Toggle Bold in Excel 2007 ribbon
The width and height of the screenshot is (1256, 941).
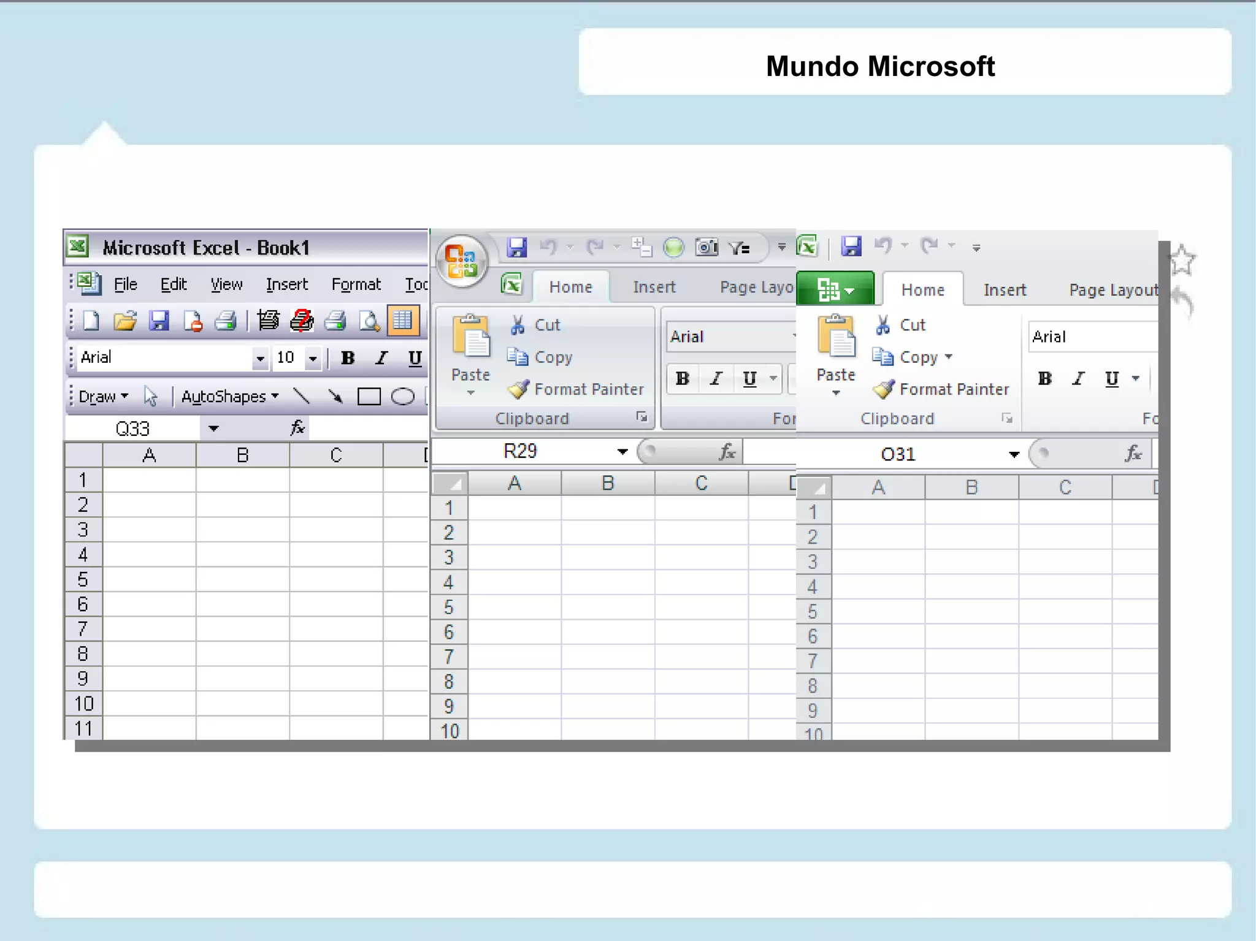coord(683,379)
